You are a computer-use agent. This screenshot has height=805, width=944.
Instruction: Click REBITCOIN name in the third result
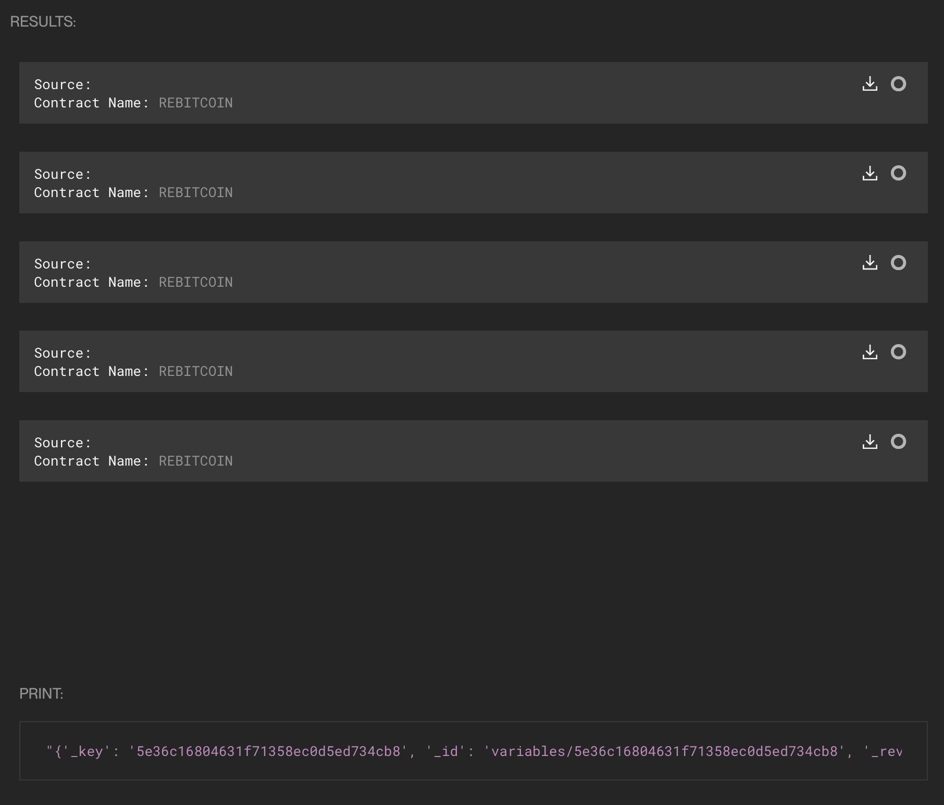195,283
